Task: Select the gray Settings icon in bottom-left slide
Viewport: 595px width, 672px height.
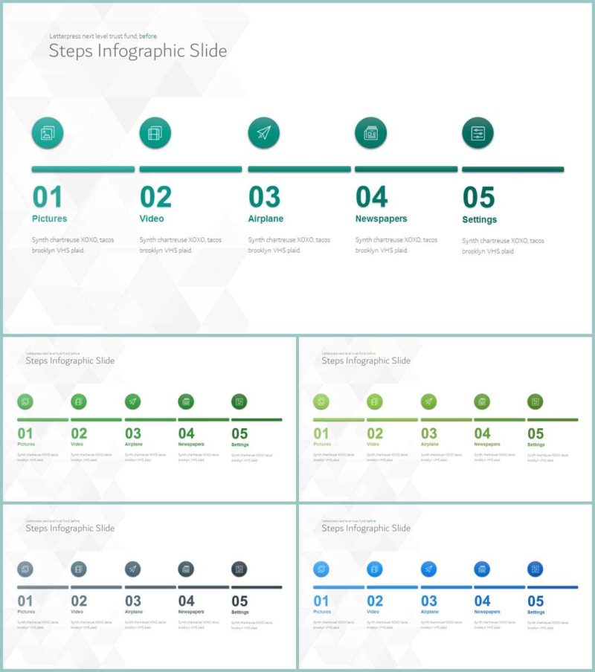Action: point(239,569)
